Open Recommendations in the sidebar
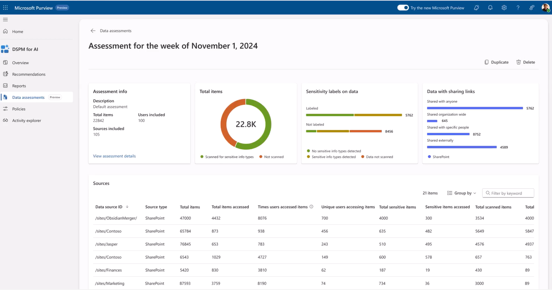This screenshot has height=290, width=552. [x=29, y=74]
